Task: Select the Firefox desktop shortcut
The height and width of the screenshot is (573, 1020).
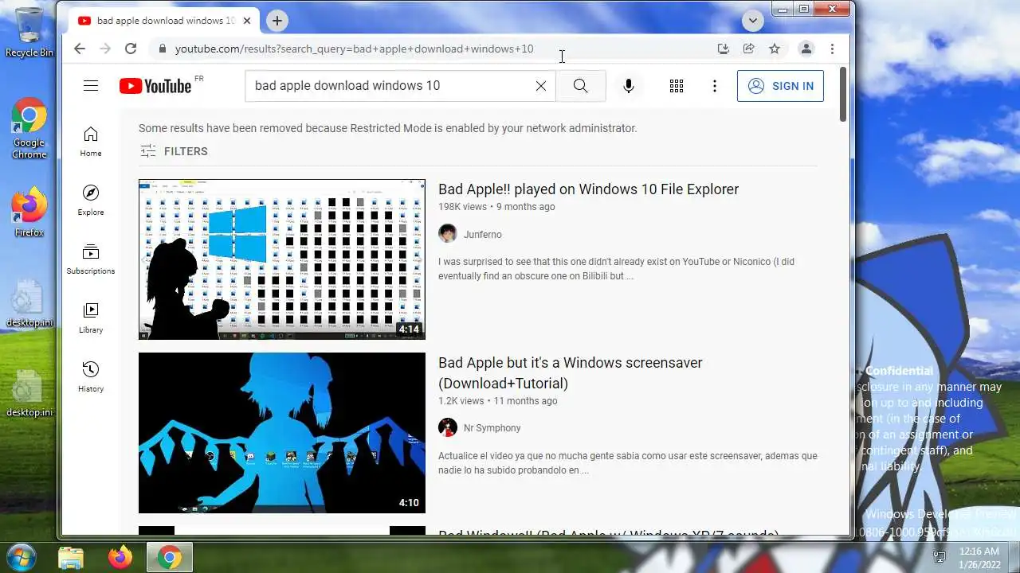Action: pyautogui.click(x=29, y=212)
